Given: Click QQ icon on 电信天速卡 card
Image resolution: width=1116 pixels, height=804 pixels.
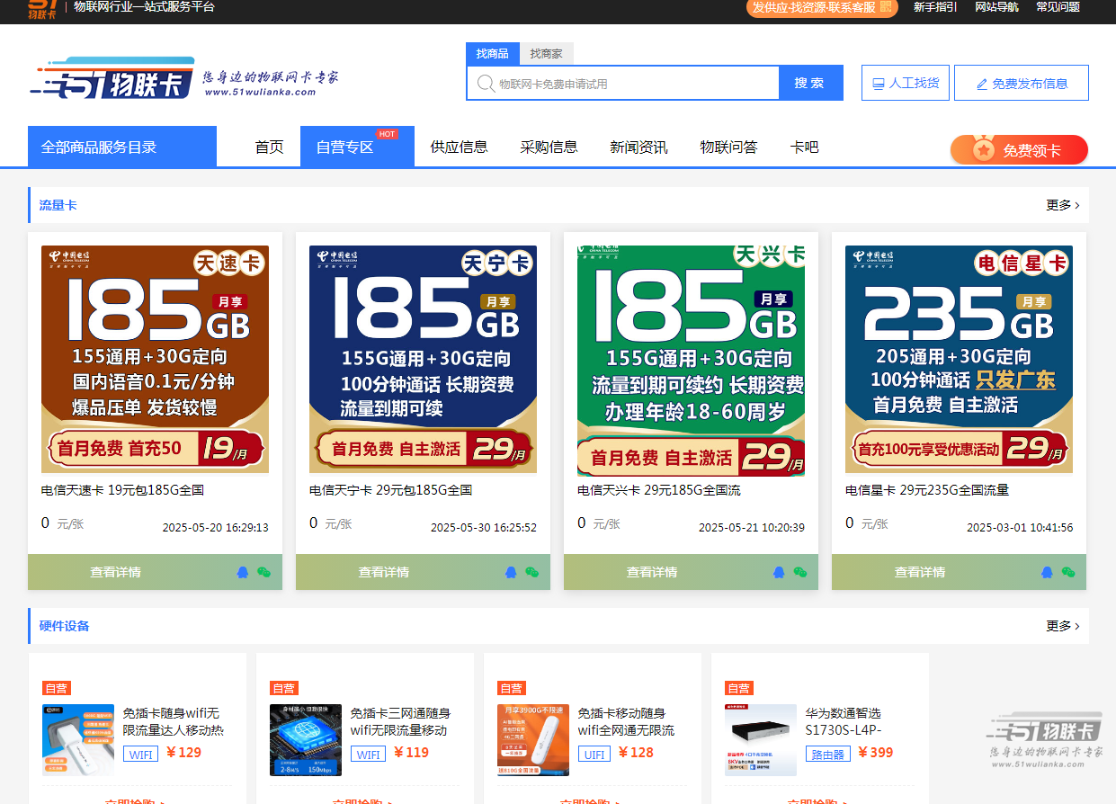Looking at the screenshot, I should (243, 572).
